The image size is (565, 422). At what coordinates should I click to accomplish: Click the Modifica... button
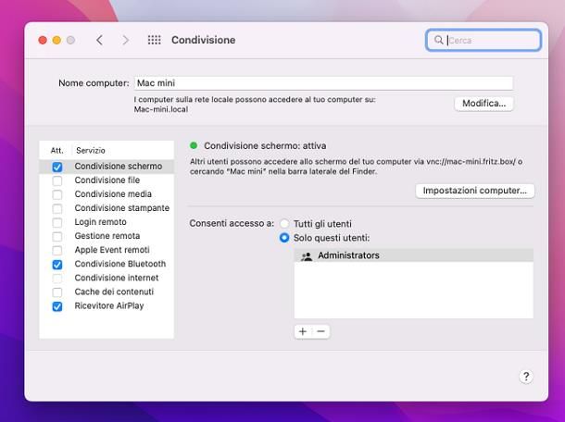(483, 104)
